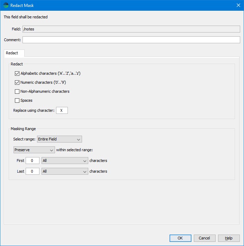Select the Redact tab
Screen dimensions: 244x246
coord(14,53)
